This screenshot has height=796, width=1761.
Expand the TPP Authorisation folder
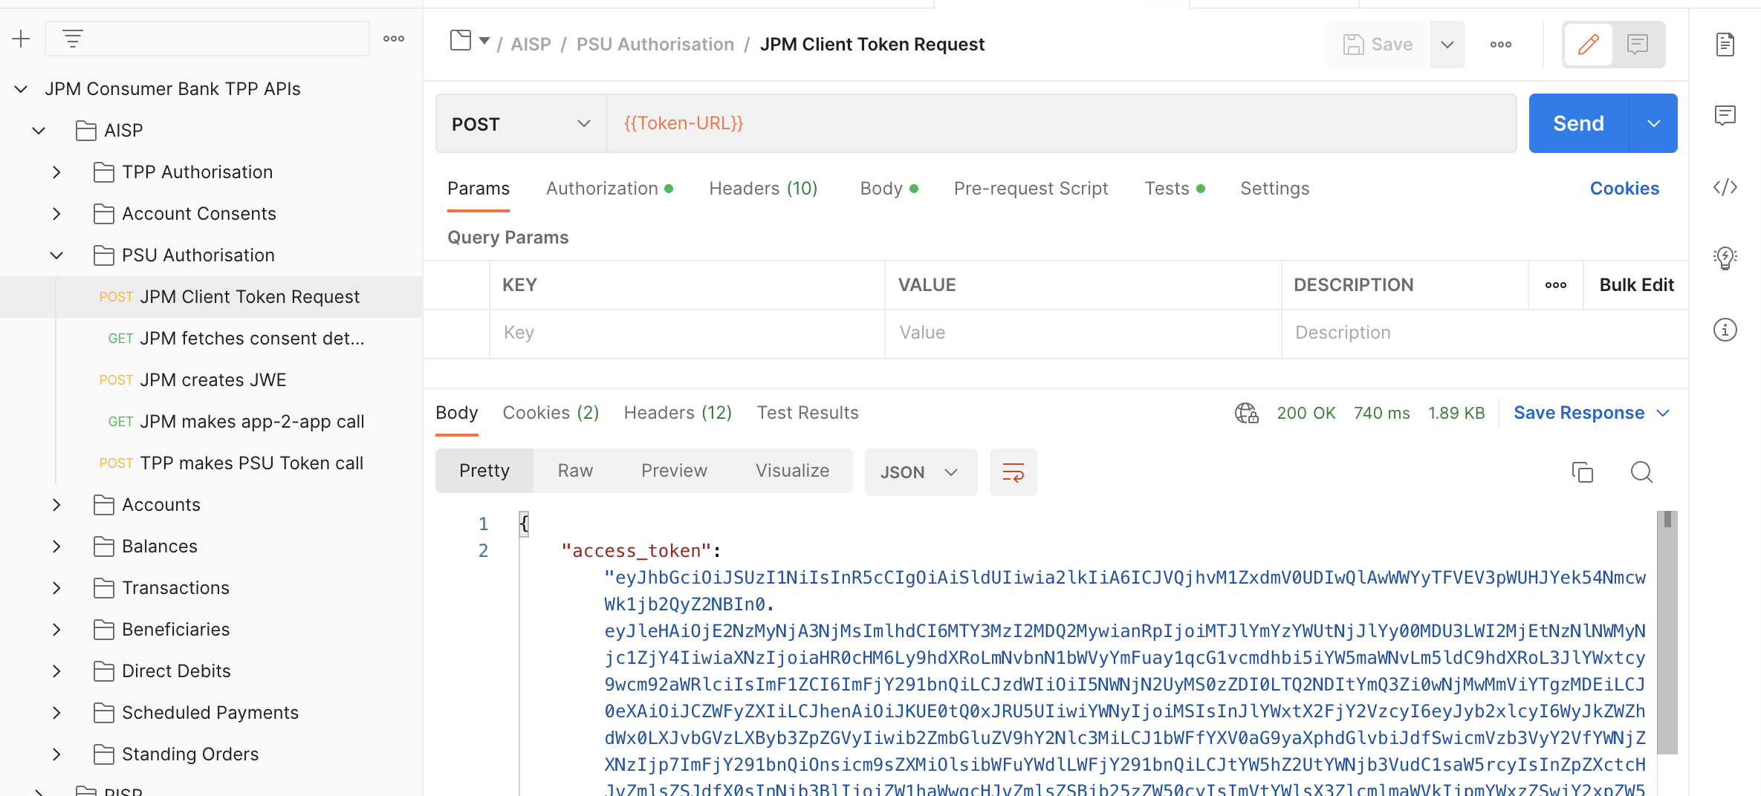(56, 172)
